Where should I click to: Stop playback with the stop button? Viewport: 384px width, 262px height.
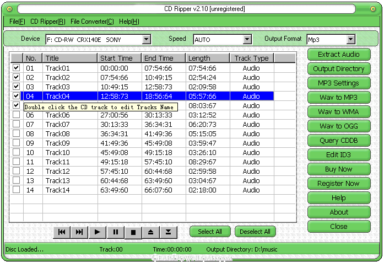click(133, 232)
